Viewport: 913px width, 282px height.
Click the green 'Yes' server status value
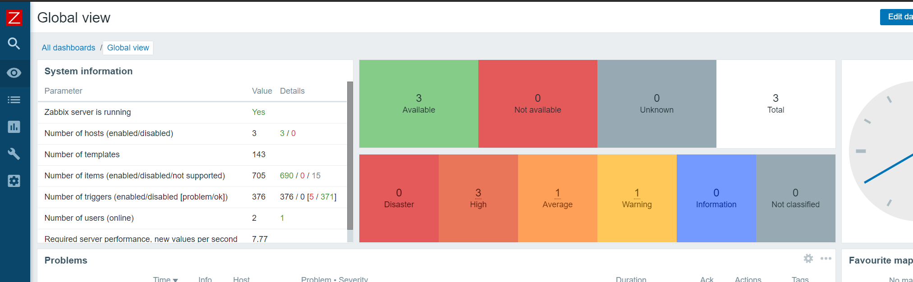(x=258, y=112)
